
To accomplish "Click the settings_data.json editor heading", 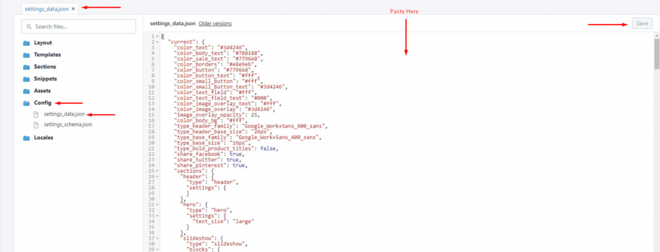I will coord(173,24).
